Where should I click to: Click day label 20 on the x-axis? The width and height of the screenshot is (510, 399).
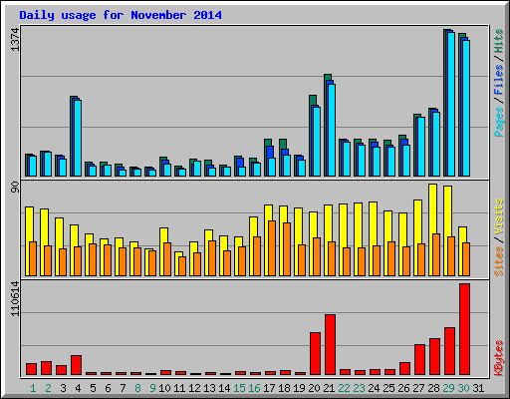coord(314,388)
